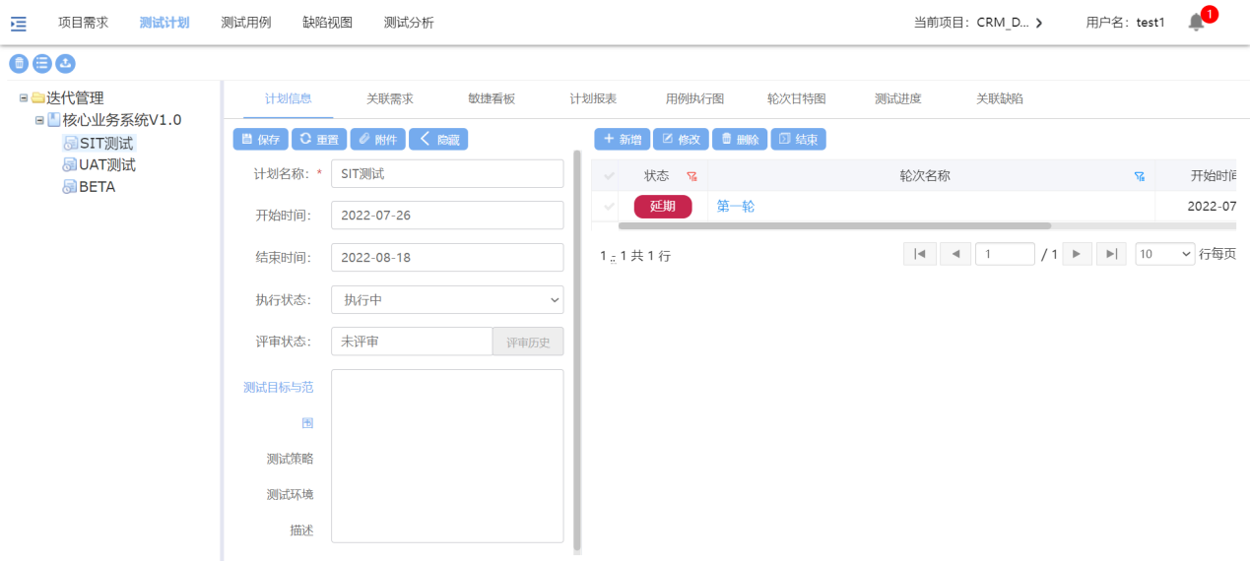
Task: Switch to the 关联缺陷 tab
Action: [1000, 98]
